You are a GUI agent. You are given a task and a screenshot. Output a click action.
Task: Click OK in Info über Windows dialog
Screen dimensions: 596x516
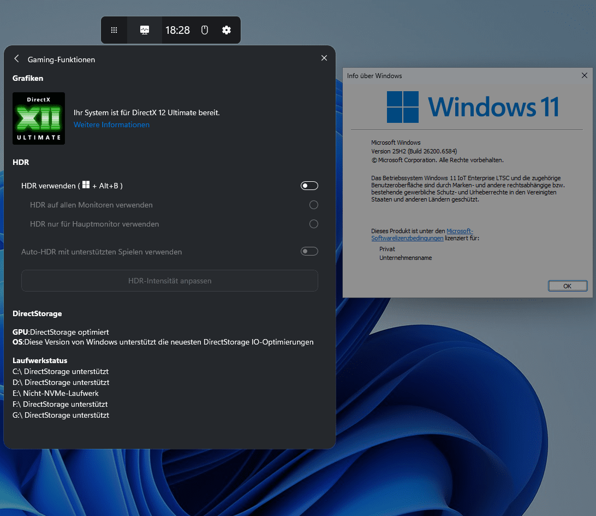(x=568, y=286)
